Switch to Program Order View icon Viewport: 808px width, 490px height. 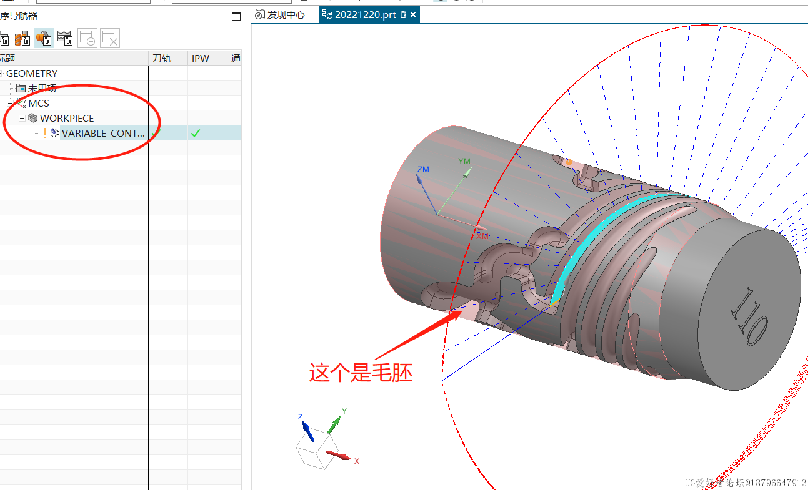pyautogui.click(x=4, y=39)
